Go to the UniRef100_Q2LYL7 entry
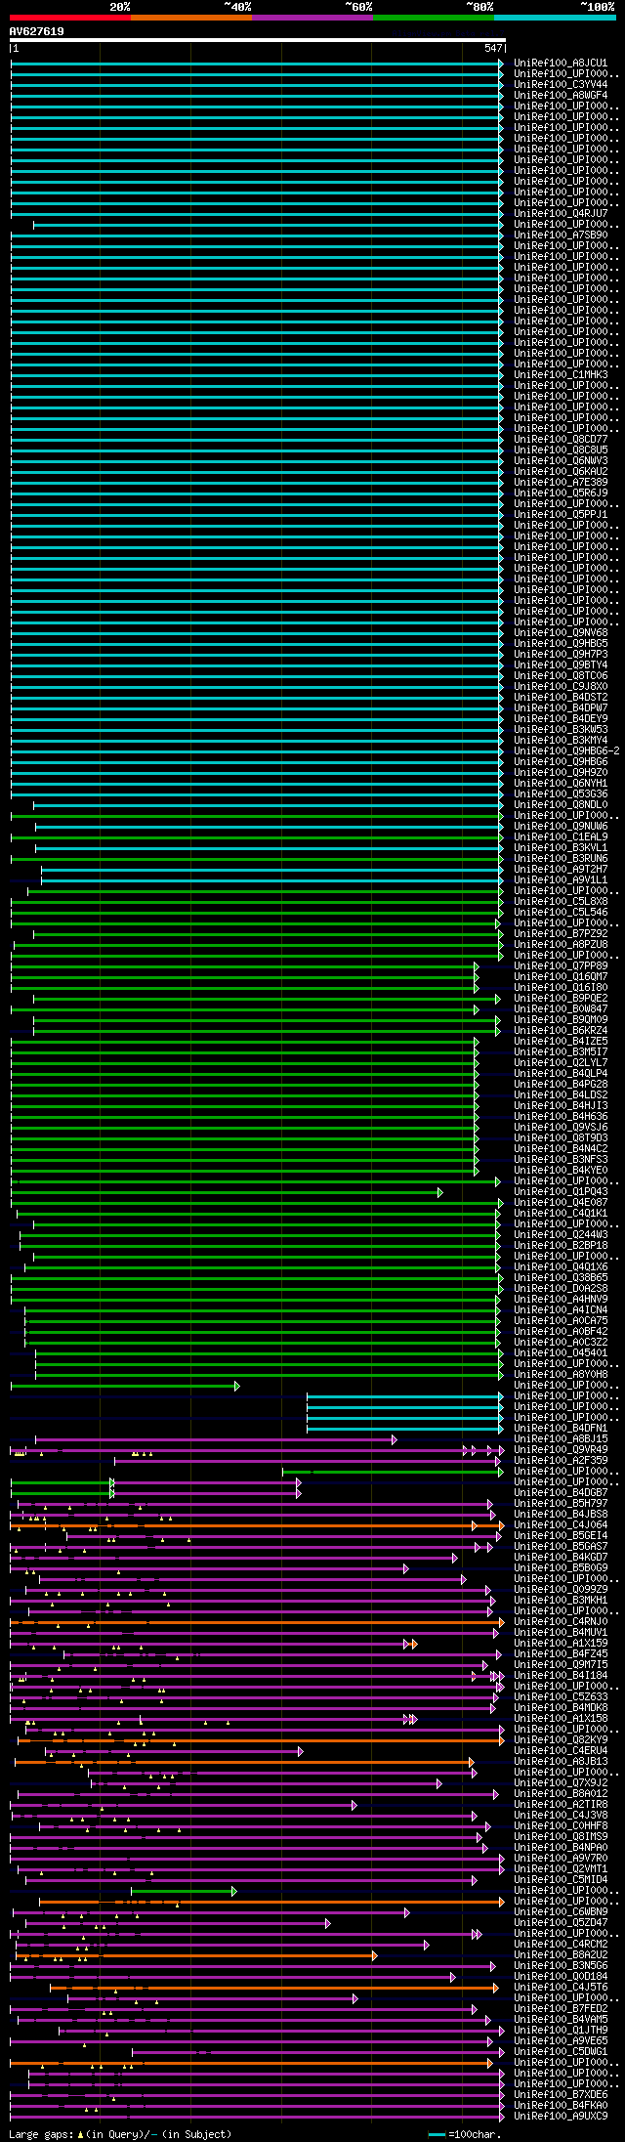Viewport: 625px width, 2142px height. (x=561, y=1062)
